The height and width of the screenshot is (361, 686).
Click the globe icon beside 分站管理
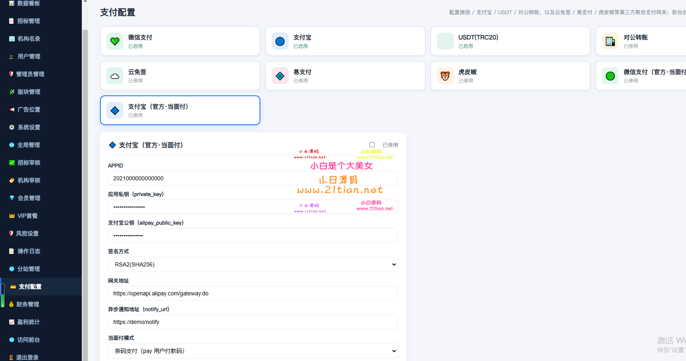(12, 269)
